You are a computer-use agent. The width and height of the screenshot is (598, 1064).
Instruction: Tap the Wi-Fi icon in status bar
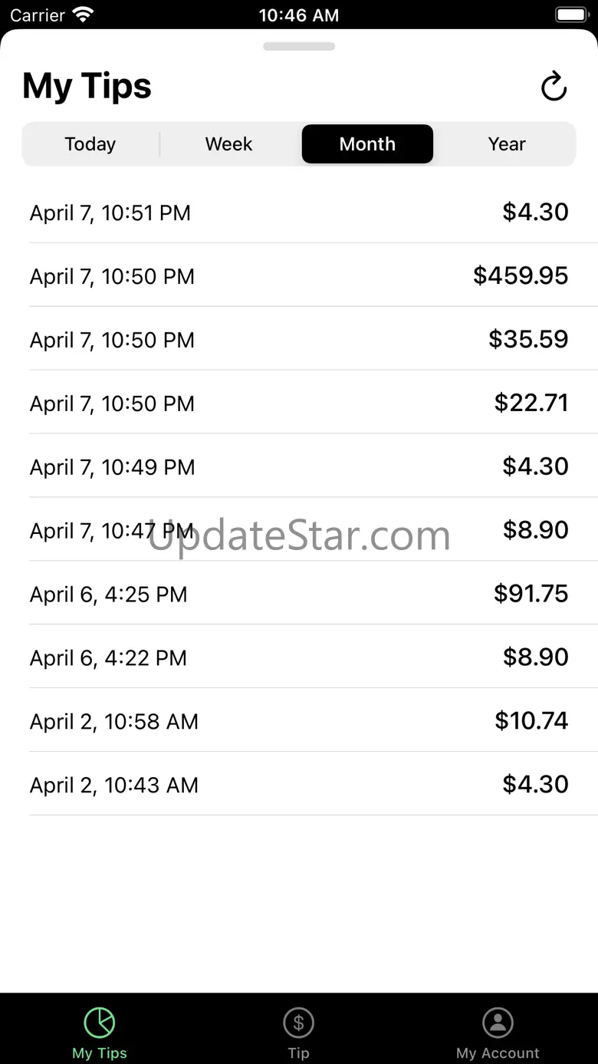[x=82, y=15]
